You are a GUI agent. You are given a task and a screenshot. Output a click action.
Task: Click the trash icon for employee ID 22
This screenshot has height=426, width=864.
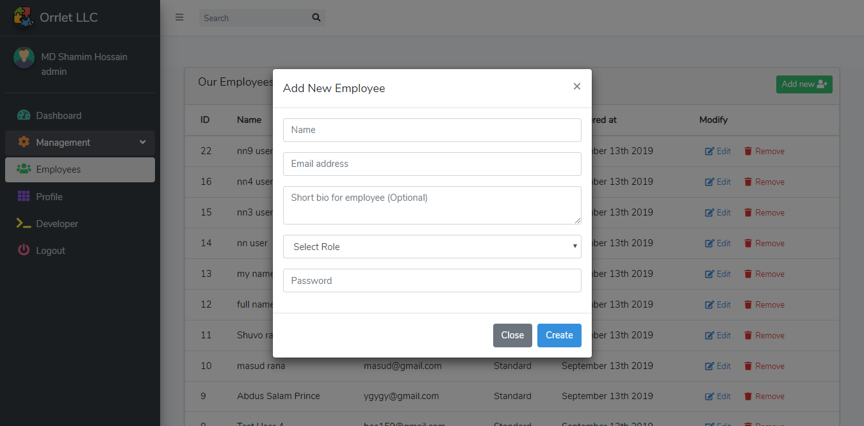click(748, 152)
